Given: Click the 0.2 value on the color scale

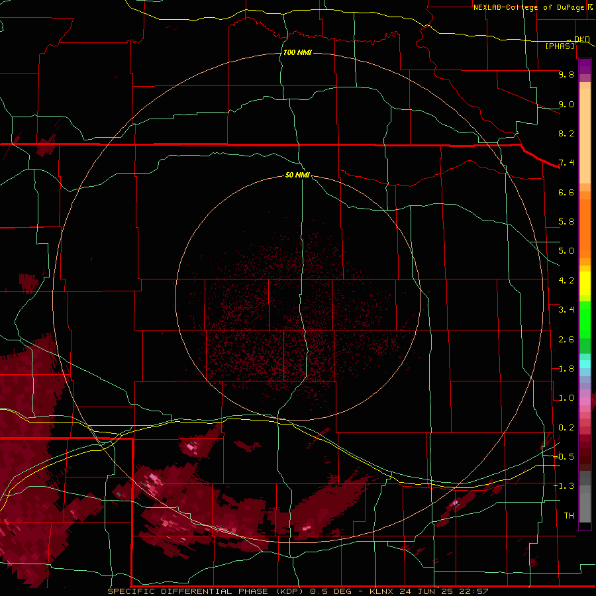Looking at the screenshot, I should click(x=566, y=428).
